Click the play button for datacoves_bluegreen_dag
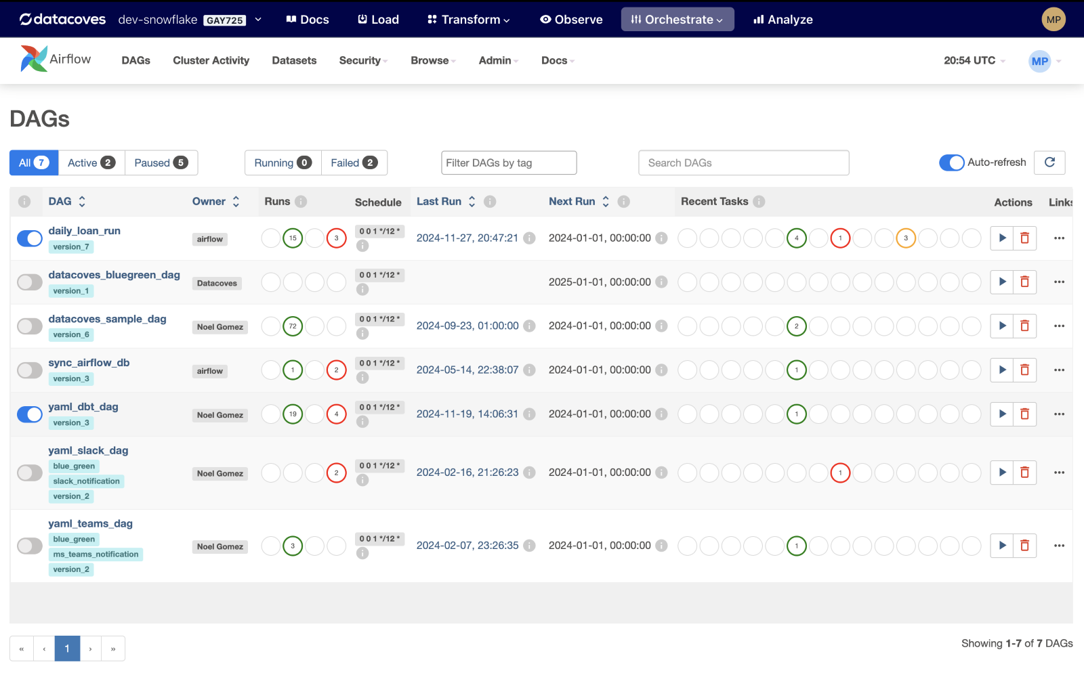 click(x=1002, y=282)
